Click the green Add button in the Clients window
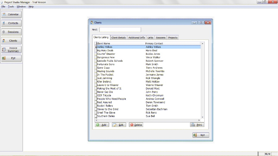 102,125
